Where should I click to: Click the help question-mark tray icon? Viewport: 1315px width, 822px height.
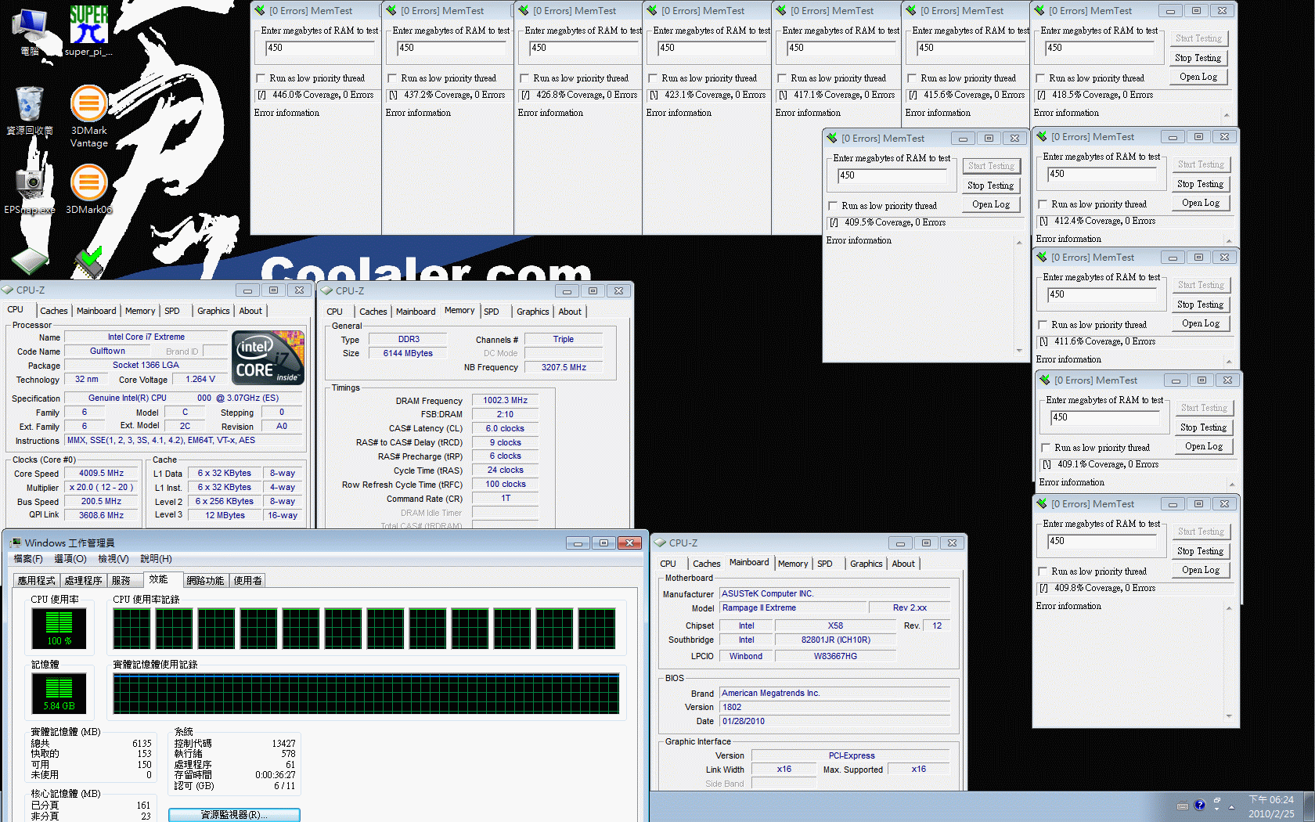[1200, 805]
